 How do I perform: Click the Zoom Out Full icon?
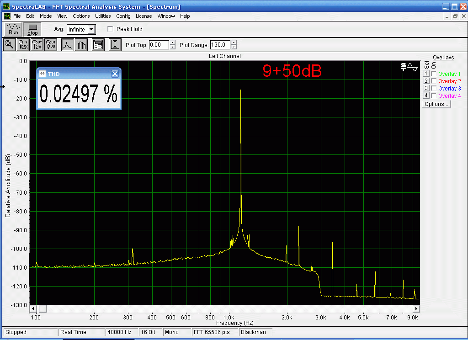tap(51, 45)
